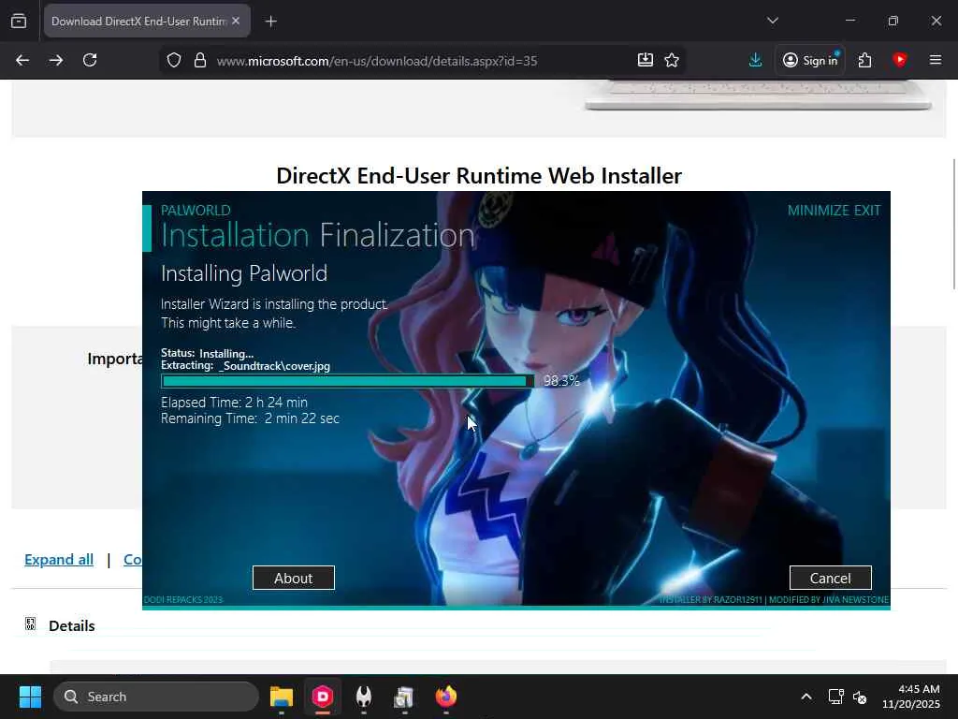Screen dimensions: 958x719
Task: Open Firefox View recent browsing icon
Action: (19, 21)
